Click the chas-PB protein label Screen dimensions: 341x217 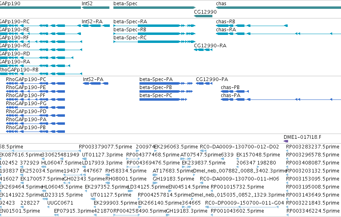230,87
